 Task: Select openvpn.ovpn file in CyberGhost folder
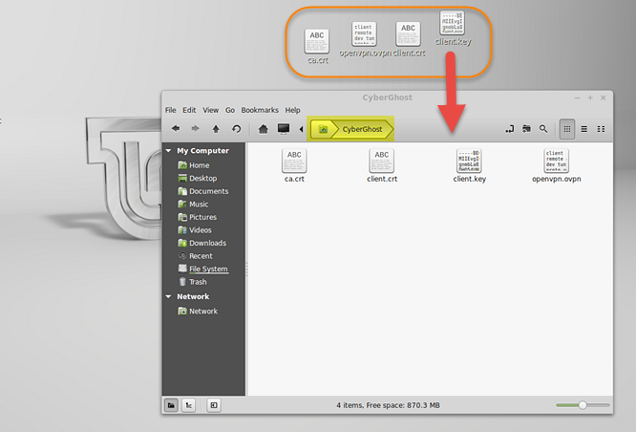coord(557,165)
